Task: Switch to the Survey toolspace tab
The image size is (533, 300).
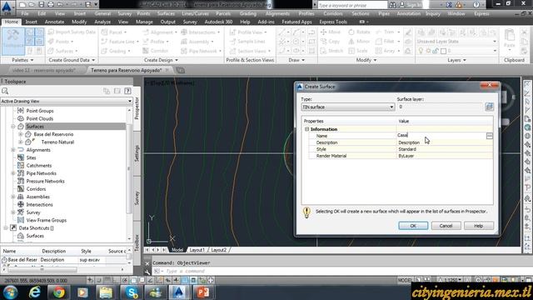Action: coord(137,198)
